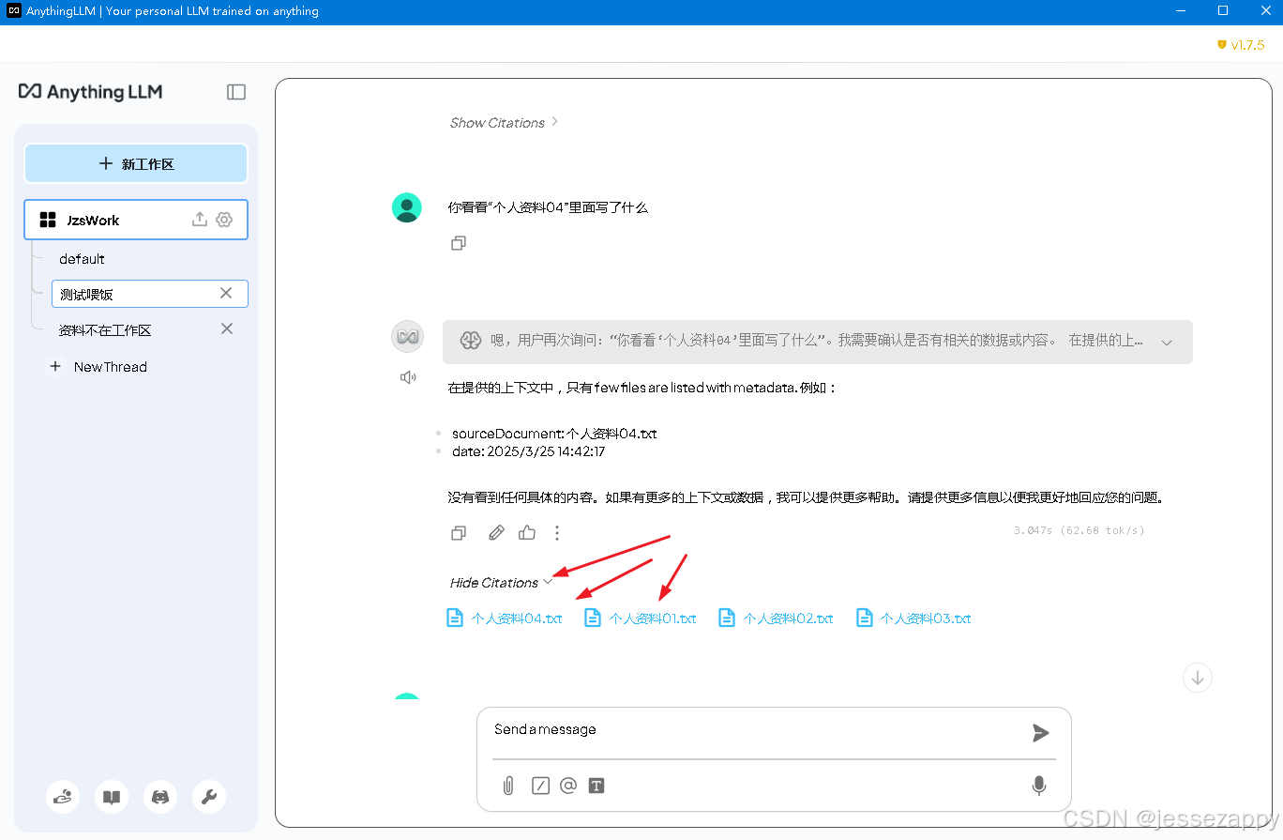
Task: Delete the 资料不在工作区 thread with its X
Action: point(226,329)
